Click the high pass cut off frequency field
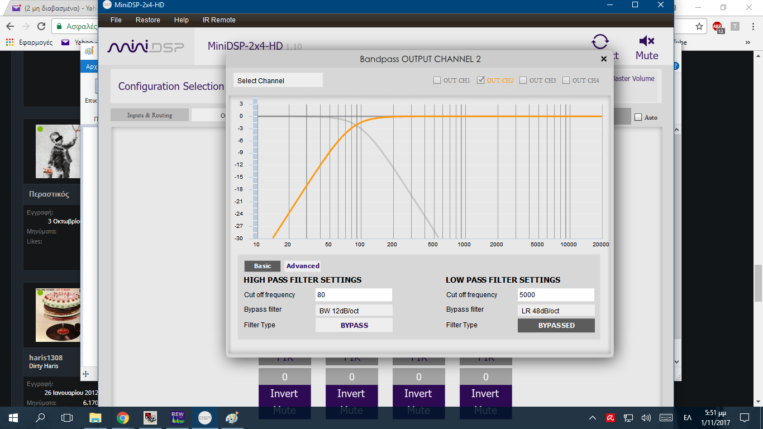This screenshot has width=763, height=429. [x=354, y=295]
